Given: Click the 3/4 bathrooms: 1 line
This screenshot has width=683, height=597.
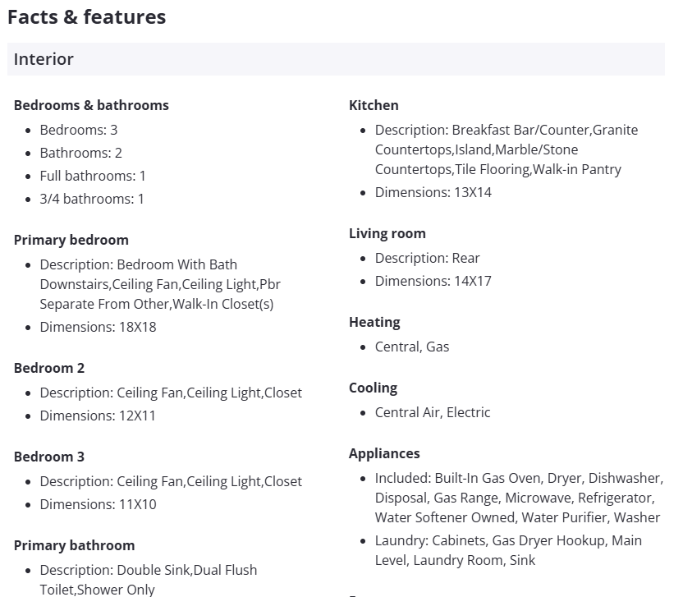Looking at the screenshot, I should (92, 199).
